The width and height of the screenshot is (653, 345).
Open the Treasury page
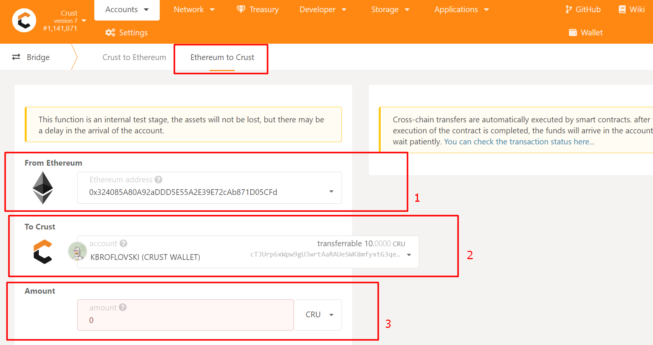tap(257, 10)
